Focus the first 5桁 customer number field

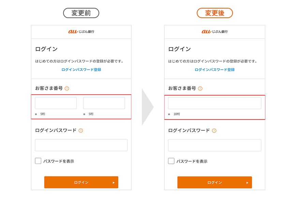[x=56, y=103]
